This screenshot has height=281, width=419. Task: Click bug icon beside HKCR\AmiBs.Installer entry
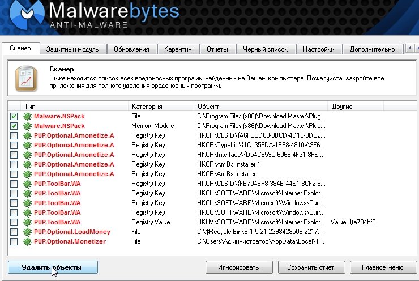27,174
